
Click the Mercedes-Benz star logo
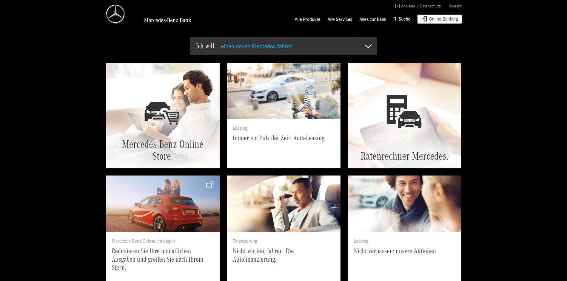click(115, 14)
